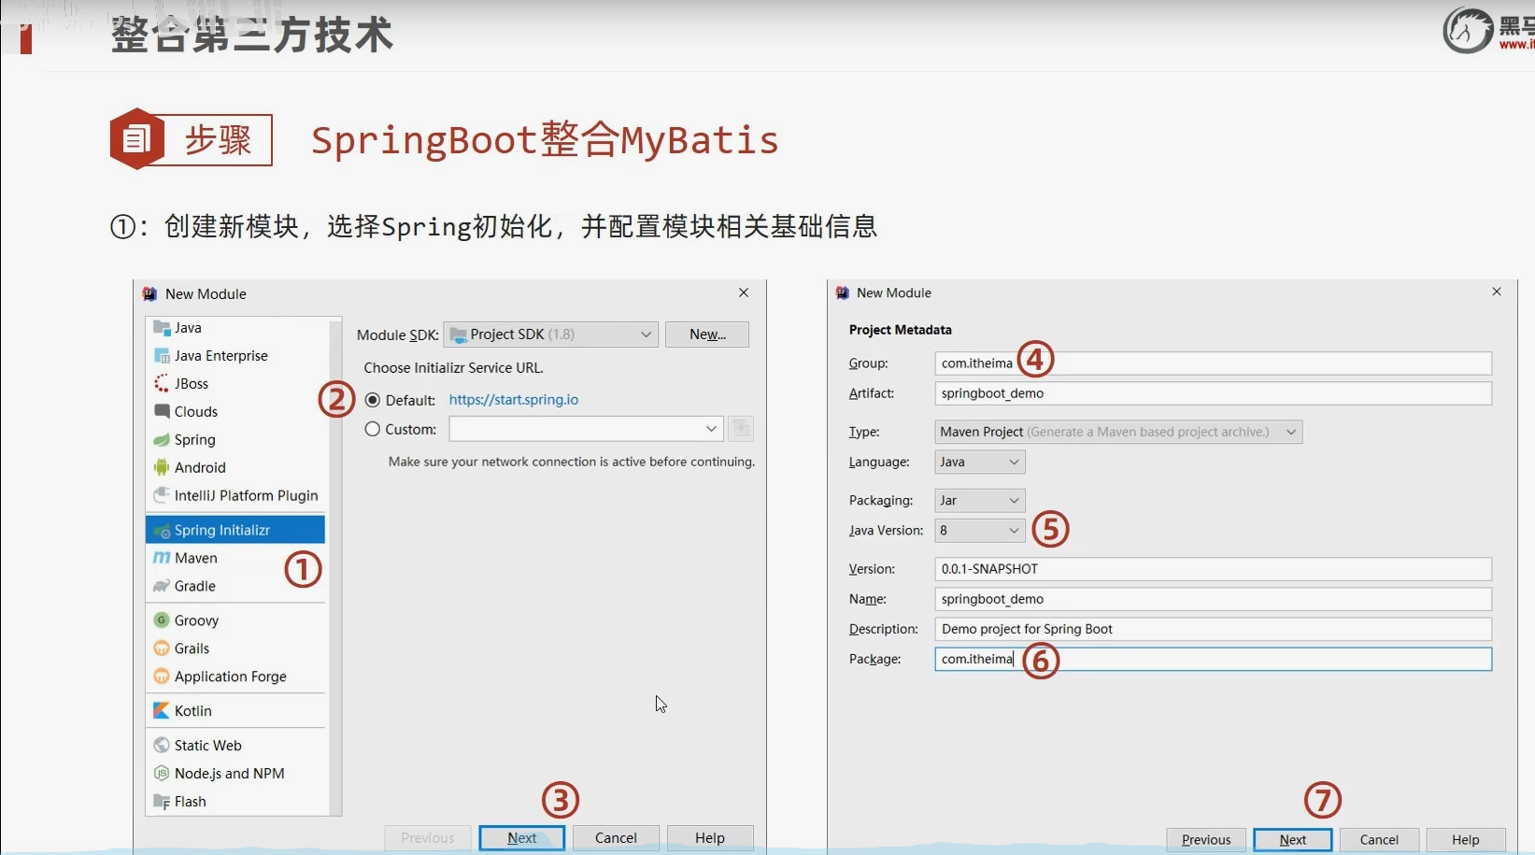Screen dimensions: 1535x855
Task: Click Help in Project Metadata dialog
Action: pyautogui.click(x=1466, y=840)
